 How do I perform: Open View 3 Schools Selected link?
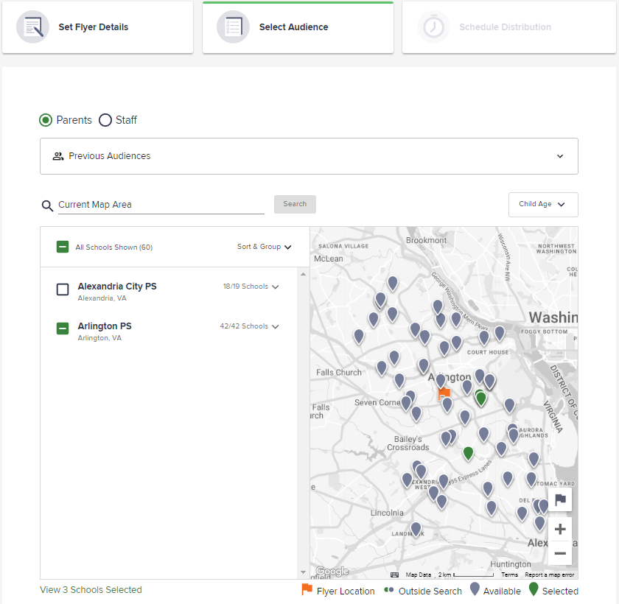91,590
